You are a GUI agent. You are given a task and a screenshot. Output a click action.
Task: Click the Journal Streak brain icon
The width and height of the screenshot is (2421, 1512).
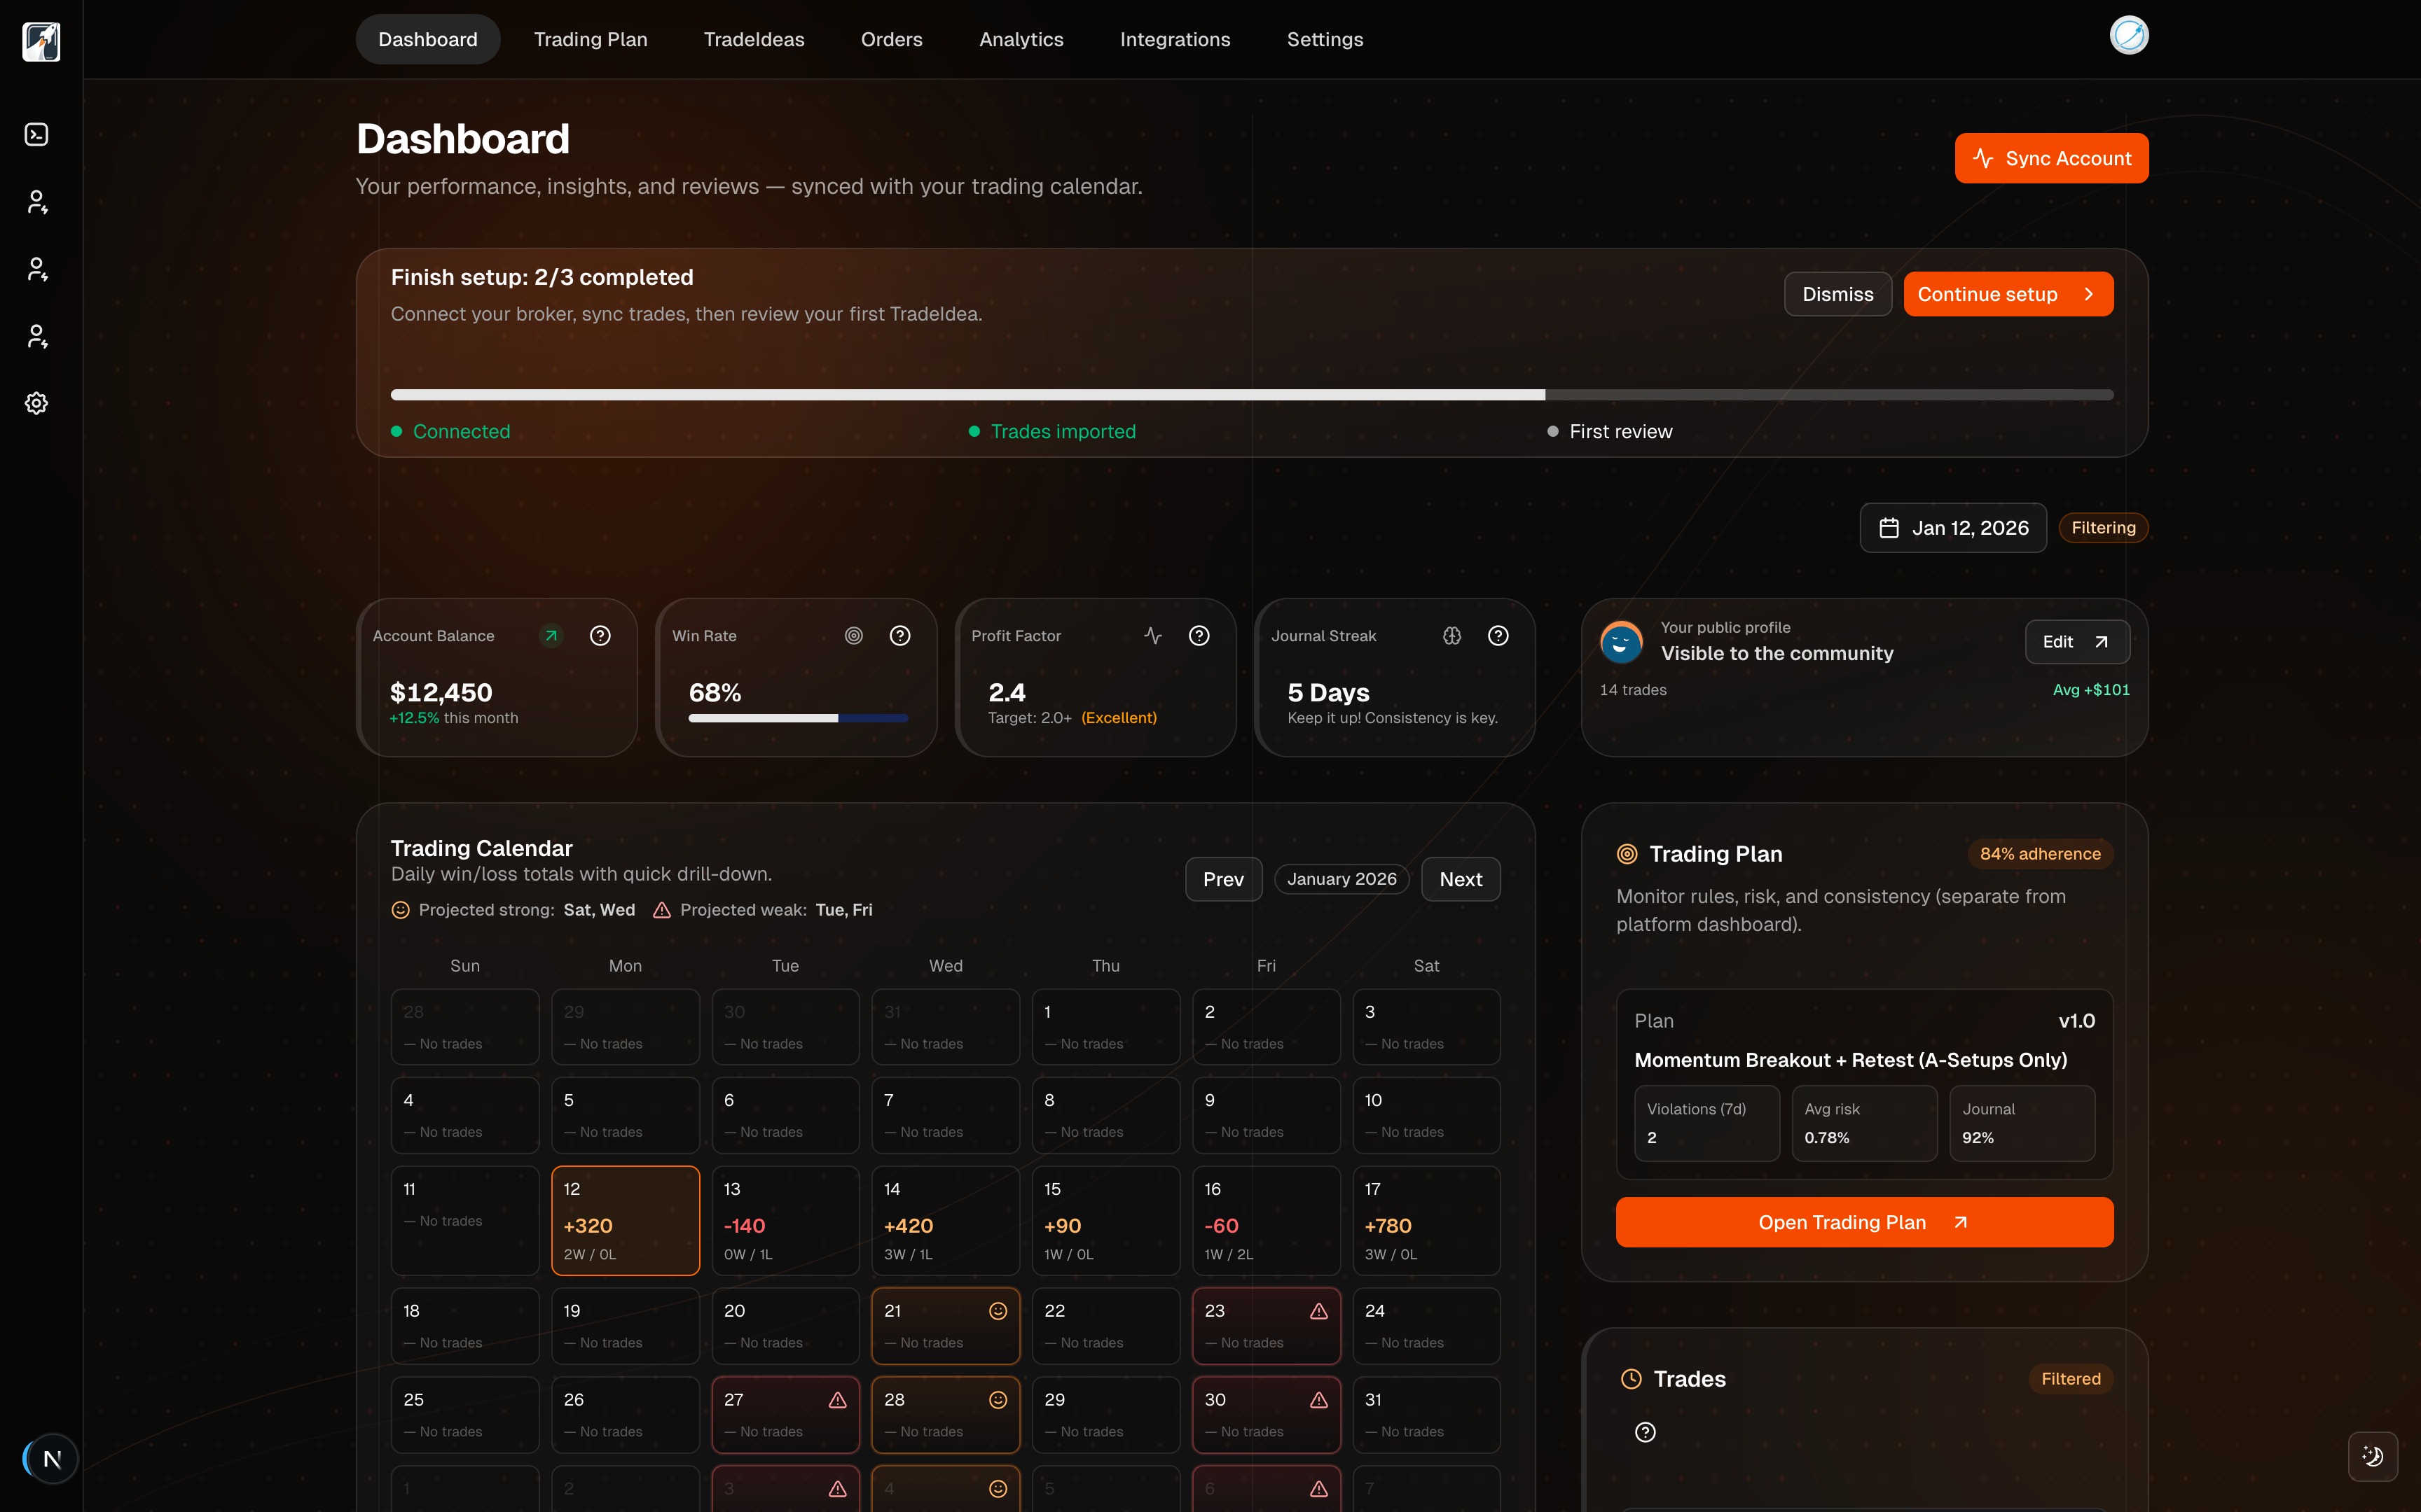[x=1451, y=636]
